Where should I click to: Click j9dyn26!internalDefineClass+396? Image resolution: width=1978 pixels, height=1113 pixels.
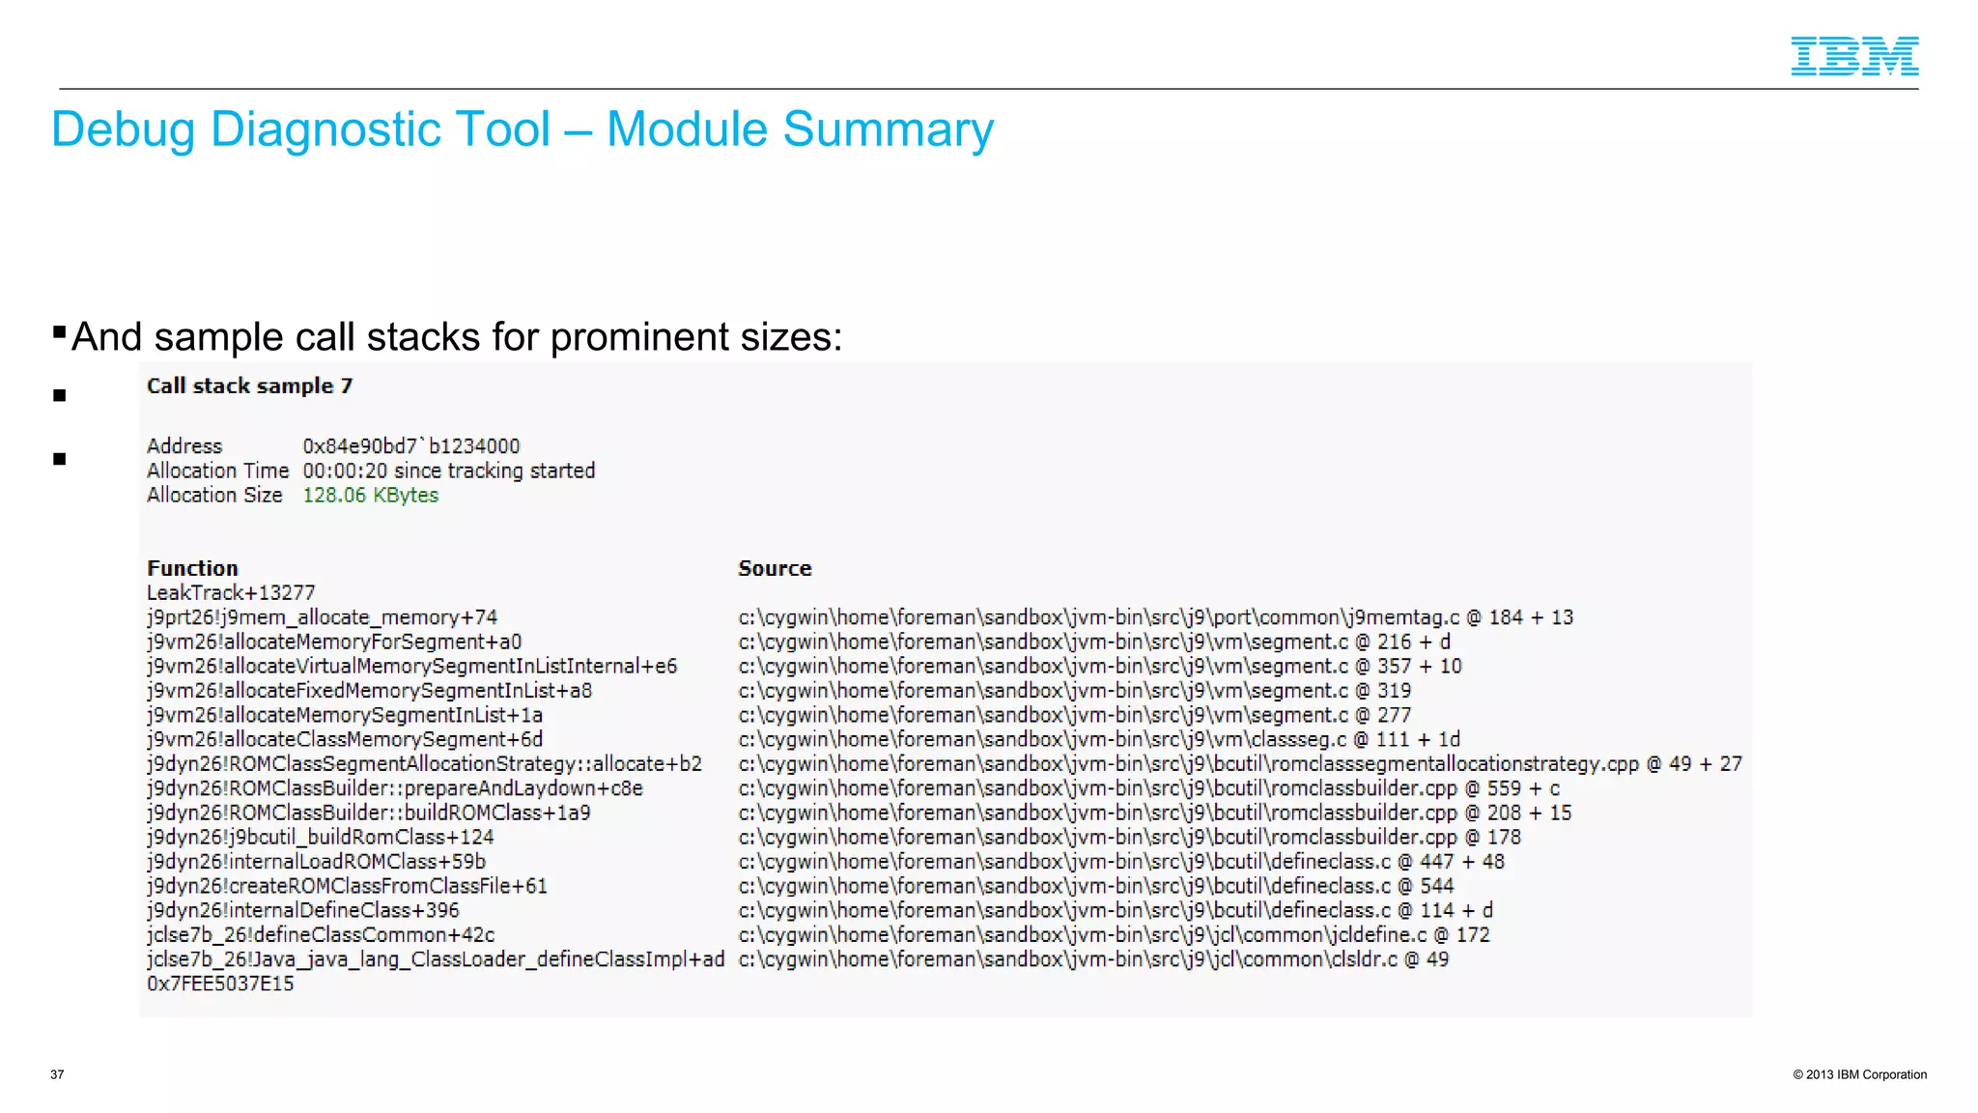click(303, 910)
